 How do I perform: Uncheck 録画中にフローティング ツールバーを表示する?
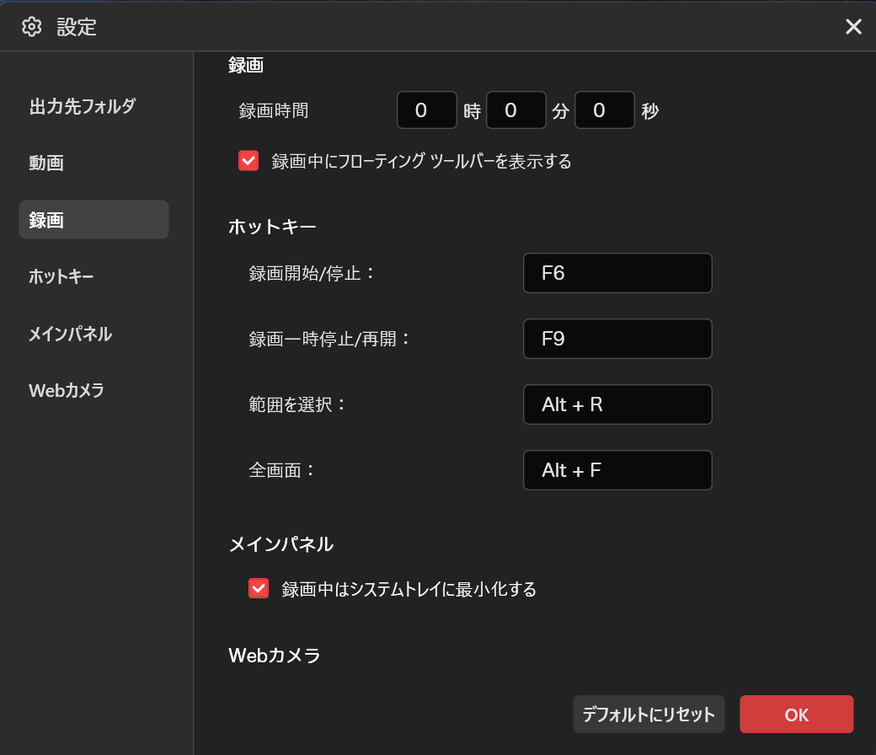[x=248, y=161]
